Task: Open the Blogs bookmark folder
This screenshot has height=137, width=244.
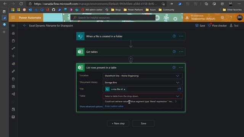Action: pyautogui.click(x=116, y=10)
